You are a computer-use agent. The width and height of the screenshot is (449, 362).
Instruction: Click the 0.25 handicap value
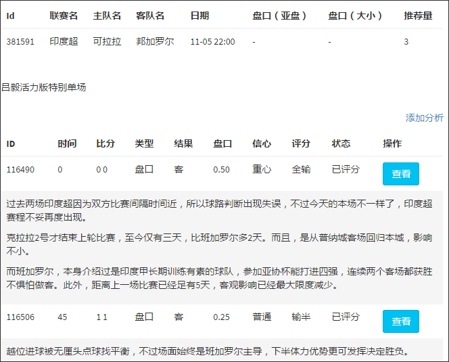pos(221,317)
